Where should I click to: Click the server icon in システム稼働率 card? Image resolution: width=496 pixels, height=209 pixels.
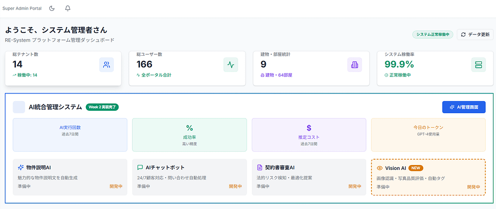(479, 65)
